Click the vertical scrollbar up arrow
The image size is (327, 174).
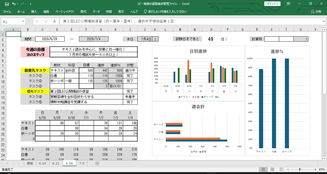pos(325,29)
